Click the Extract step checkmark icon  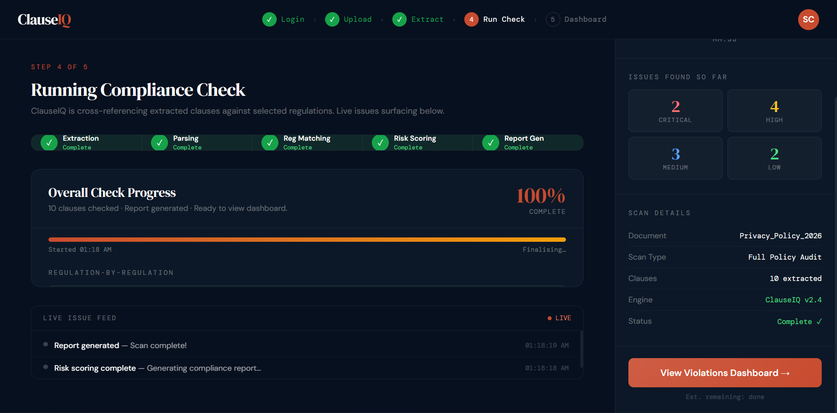pos(399,20)
